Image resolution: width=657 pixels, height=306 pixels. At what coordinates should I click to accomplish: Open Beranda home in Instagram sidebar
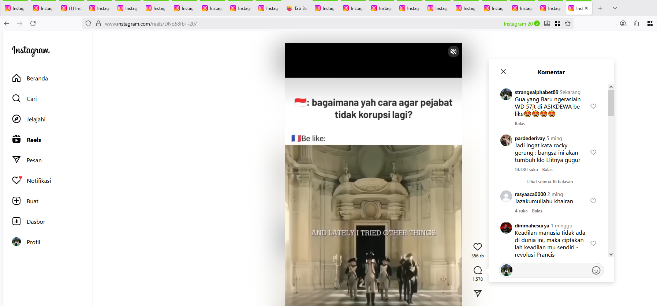30,78
